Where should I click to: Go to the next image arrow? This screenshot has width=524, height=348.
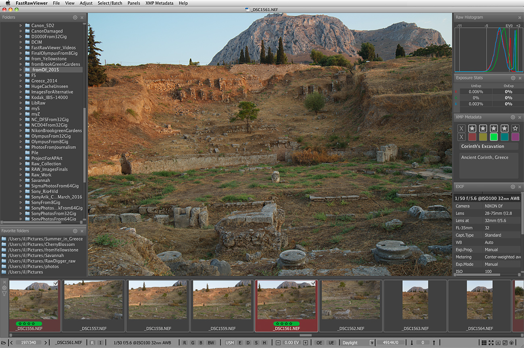point(46,343)
